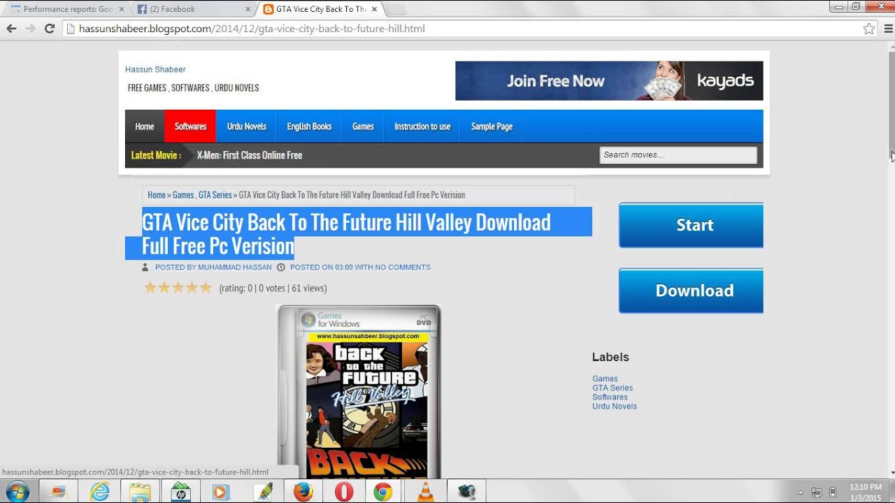This screenshot has width=895, height=503.
Task: Open the Chrome menu (hamburger icon)
Action: [889, 29]
